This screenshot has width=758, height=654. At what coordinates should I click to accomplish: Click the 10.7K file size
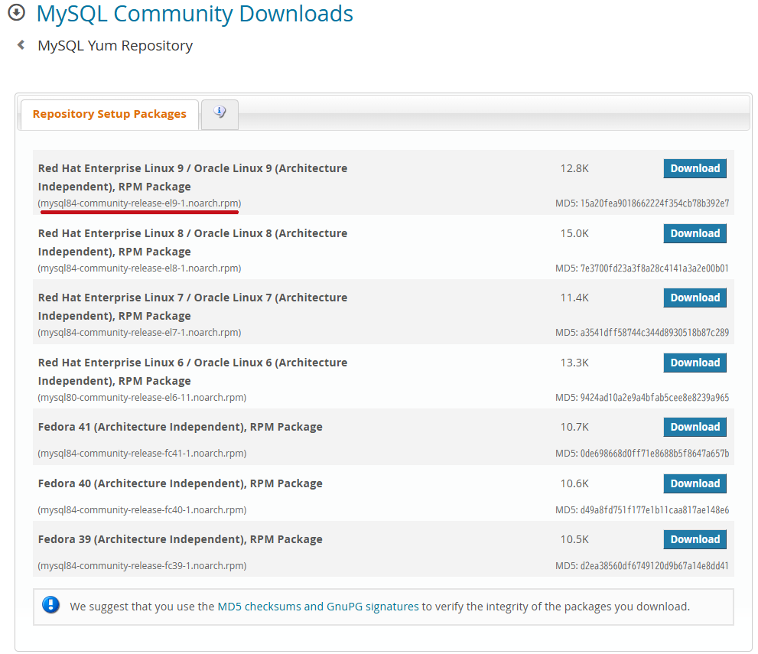(574, 428)
